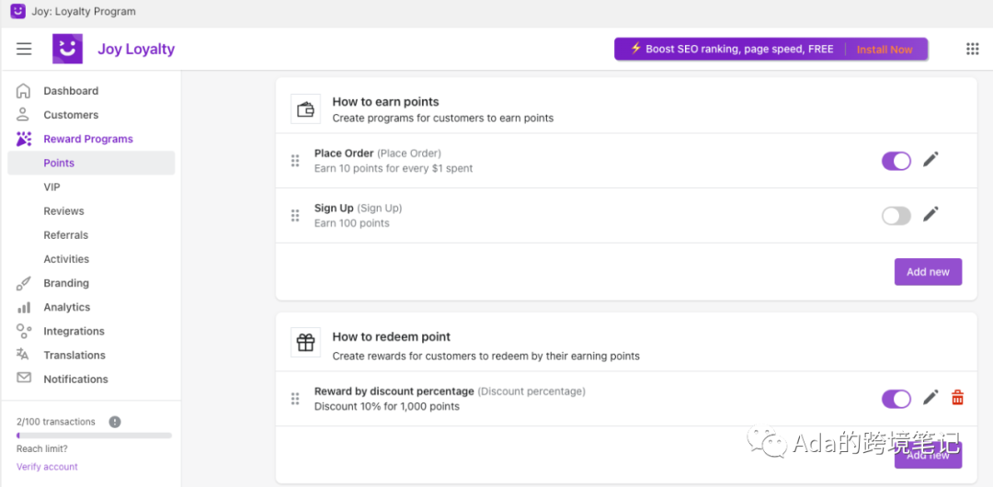
Task: Enable the Sign Up program toggle
Action: click(x=896, y=216)
